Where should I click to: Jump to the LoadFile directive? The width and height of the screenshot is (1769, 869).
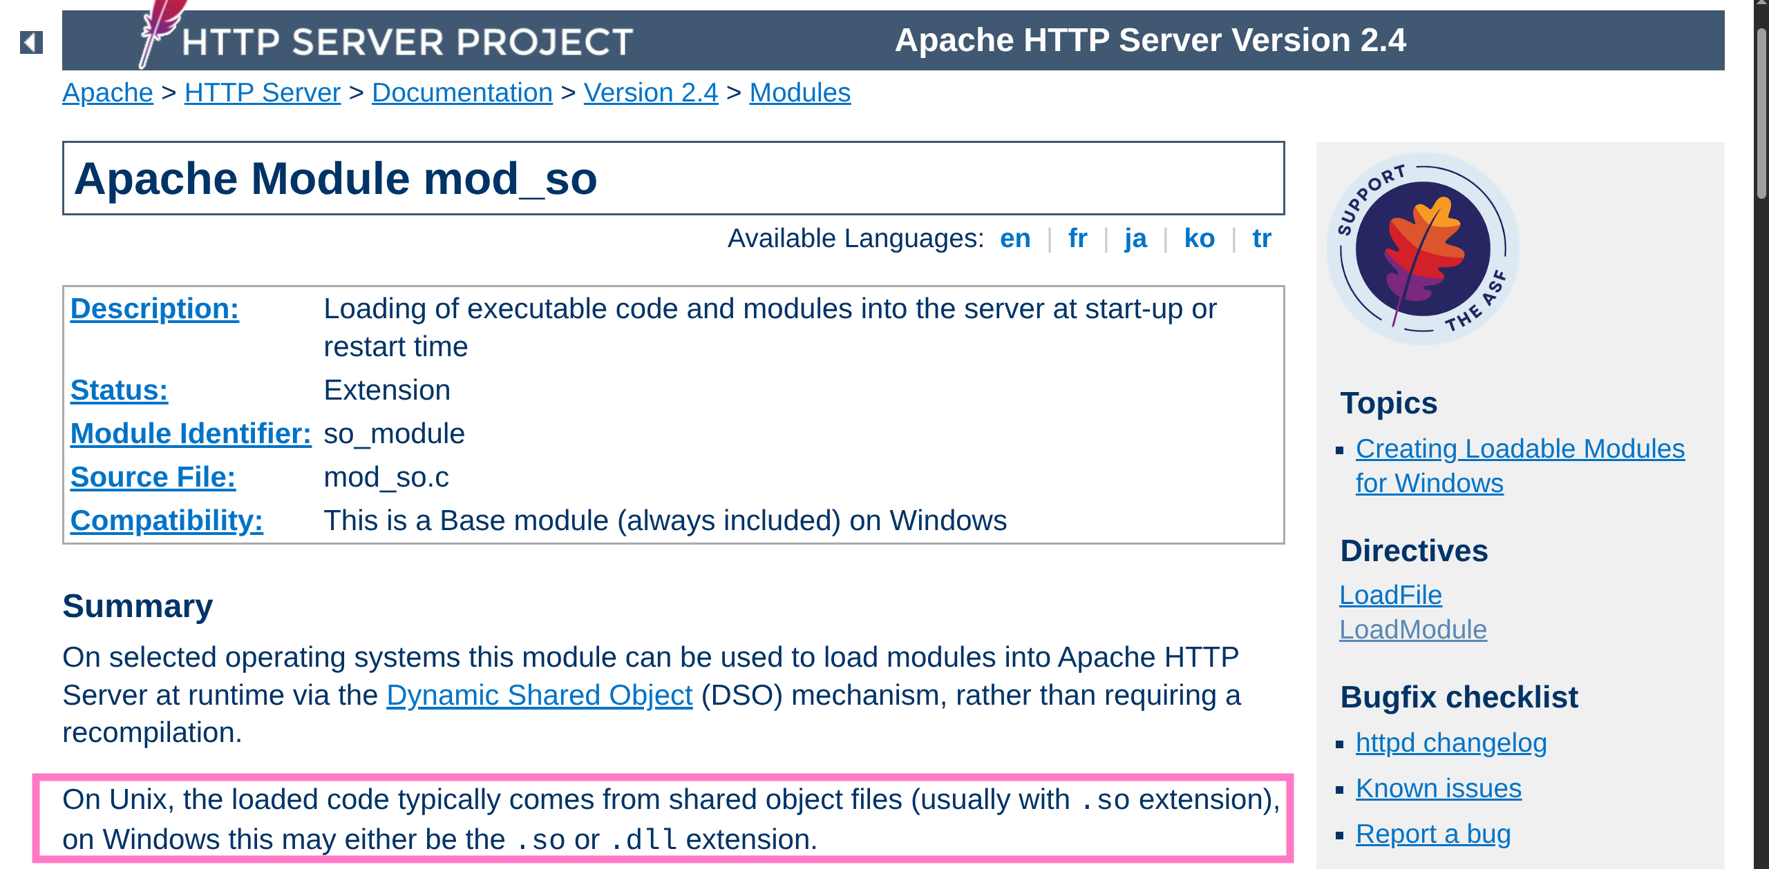point(1390,595)
